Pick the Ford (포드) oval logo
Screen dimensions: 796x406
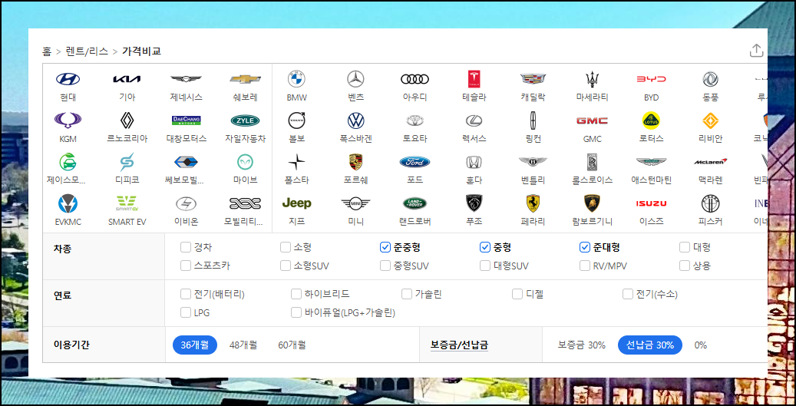pos(415,162)
